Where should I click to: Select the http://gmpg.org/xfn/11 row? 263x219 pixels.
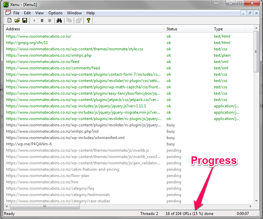(x=128, y=43)
